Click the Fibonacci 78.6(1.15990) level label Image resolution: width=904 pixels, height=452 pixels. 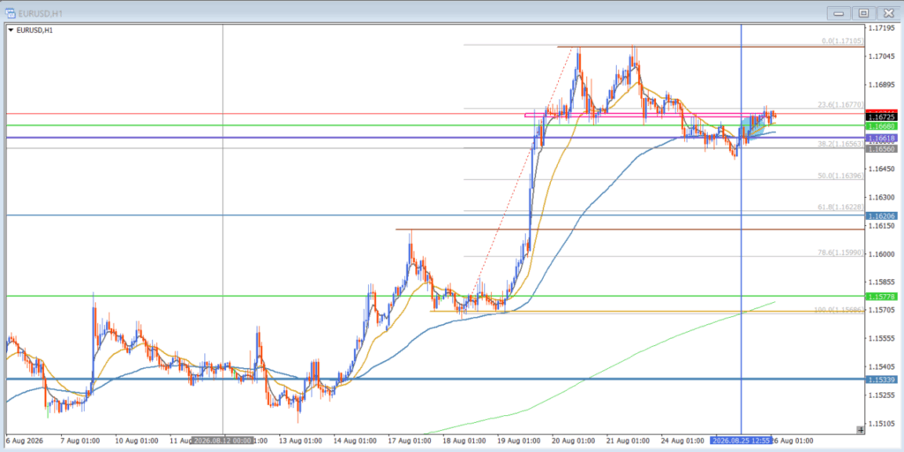pos(840,252)
